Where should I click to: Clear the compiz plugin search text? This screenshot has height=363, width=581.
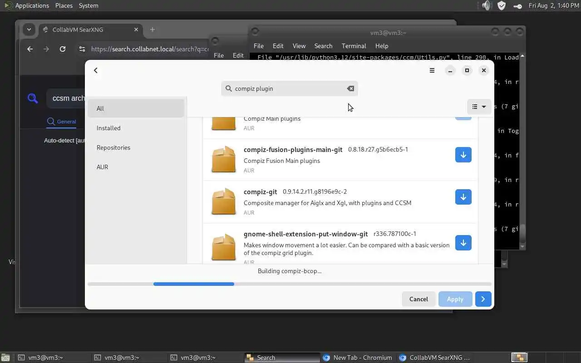350,88
